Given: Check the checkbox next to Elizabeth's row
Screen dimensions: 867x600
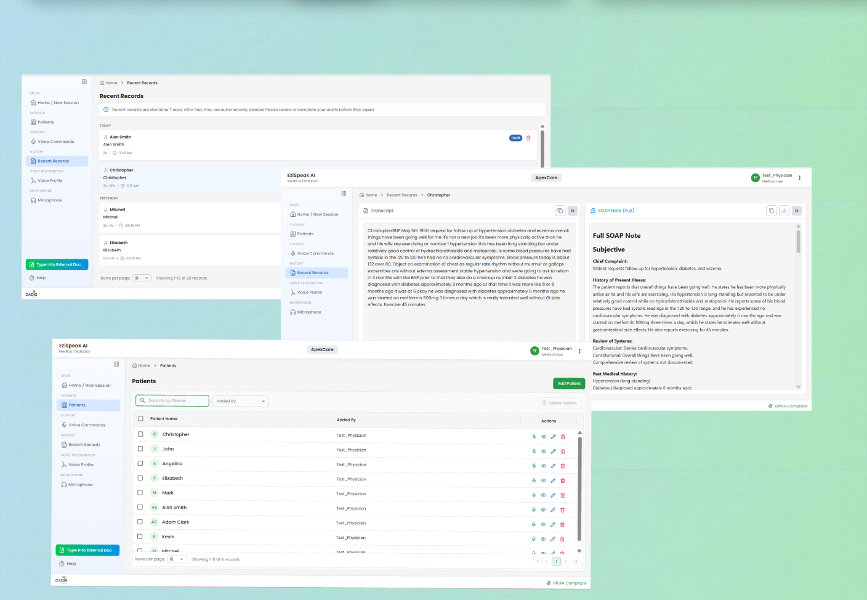Looking at the screenshot, I should [140, 478].
